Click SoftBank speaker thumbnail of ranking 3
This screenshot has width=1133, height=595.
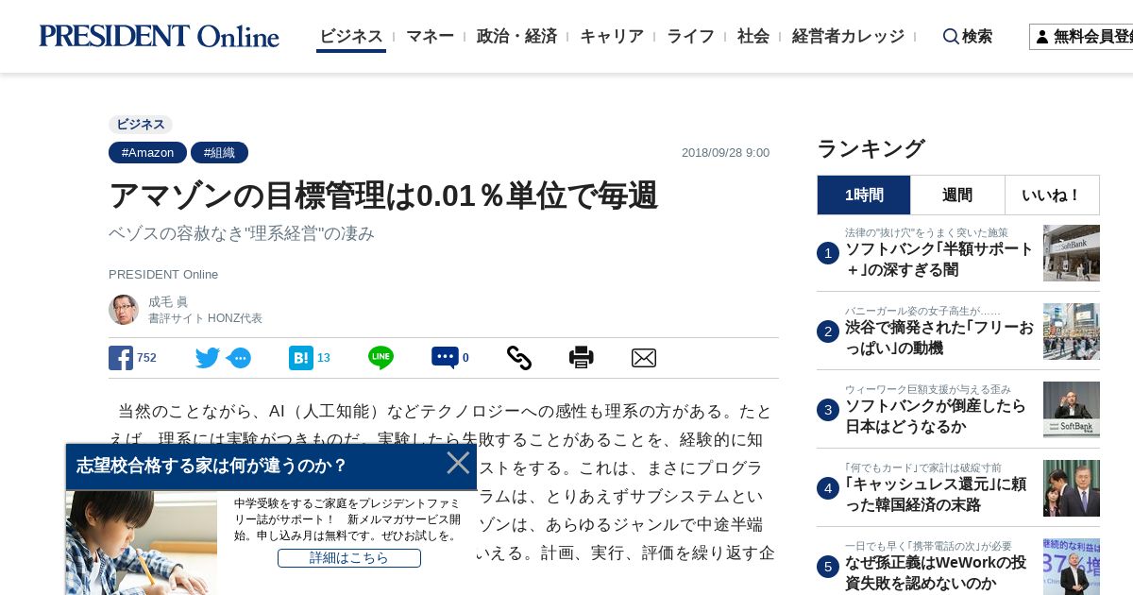(x=1072, y=410)
